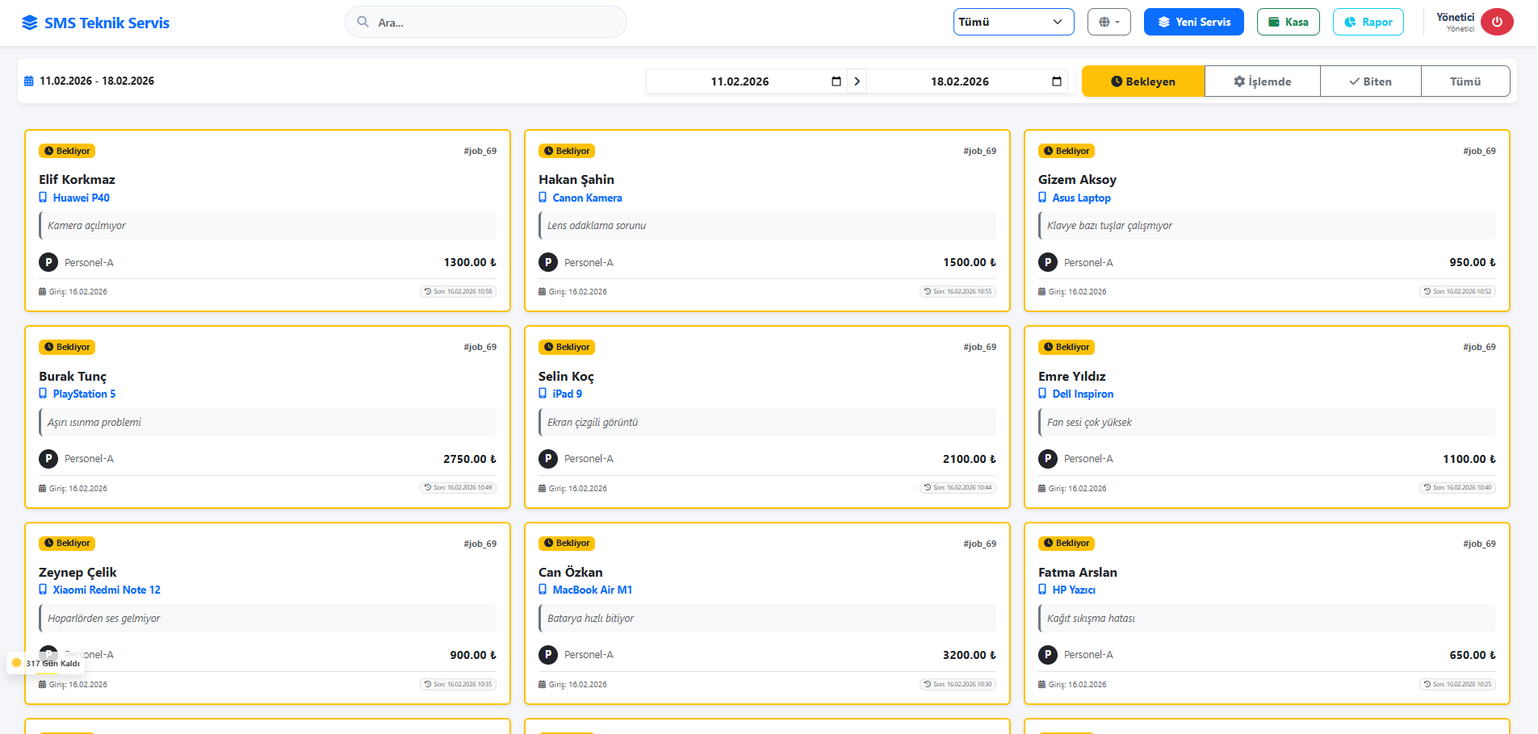Image resolution: width=1538 pixels, height=734 pixels.
Task: Click Bekliyor status badge on Gizem Aksoy card
Action: tap(1067, 151)
